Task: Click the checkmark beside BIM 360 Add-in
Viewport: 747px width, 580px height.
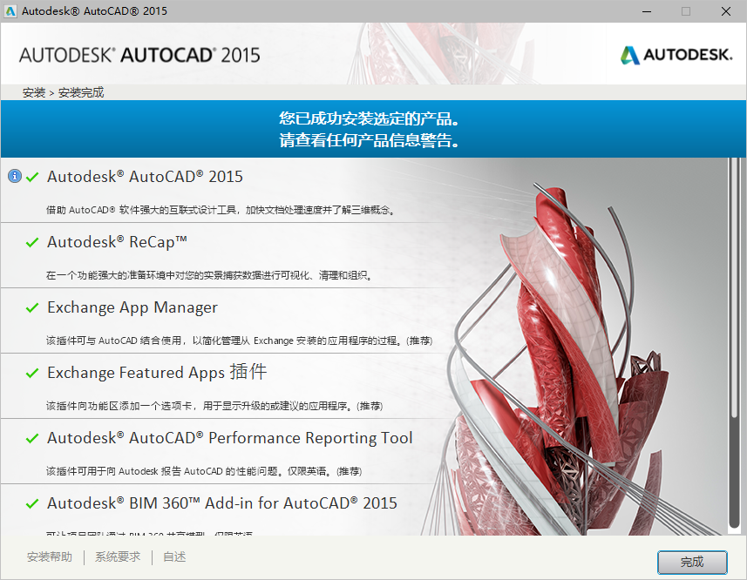Action: pos(32,502)
